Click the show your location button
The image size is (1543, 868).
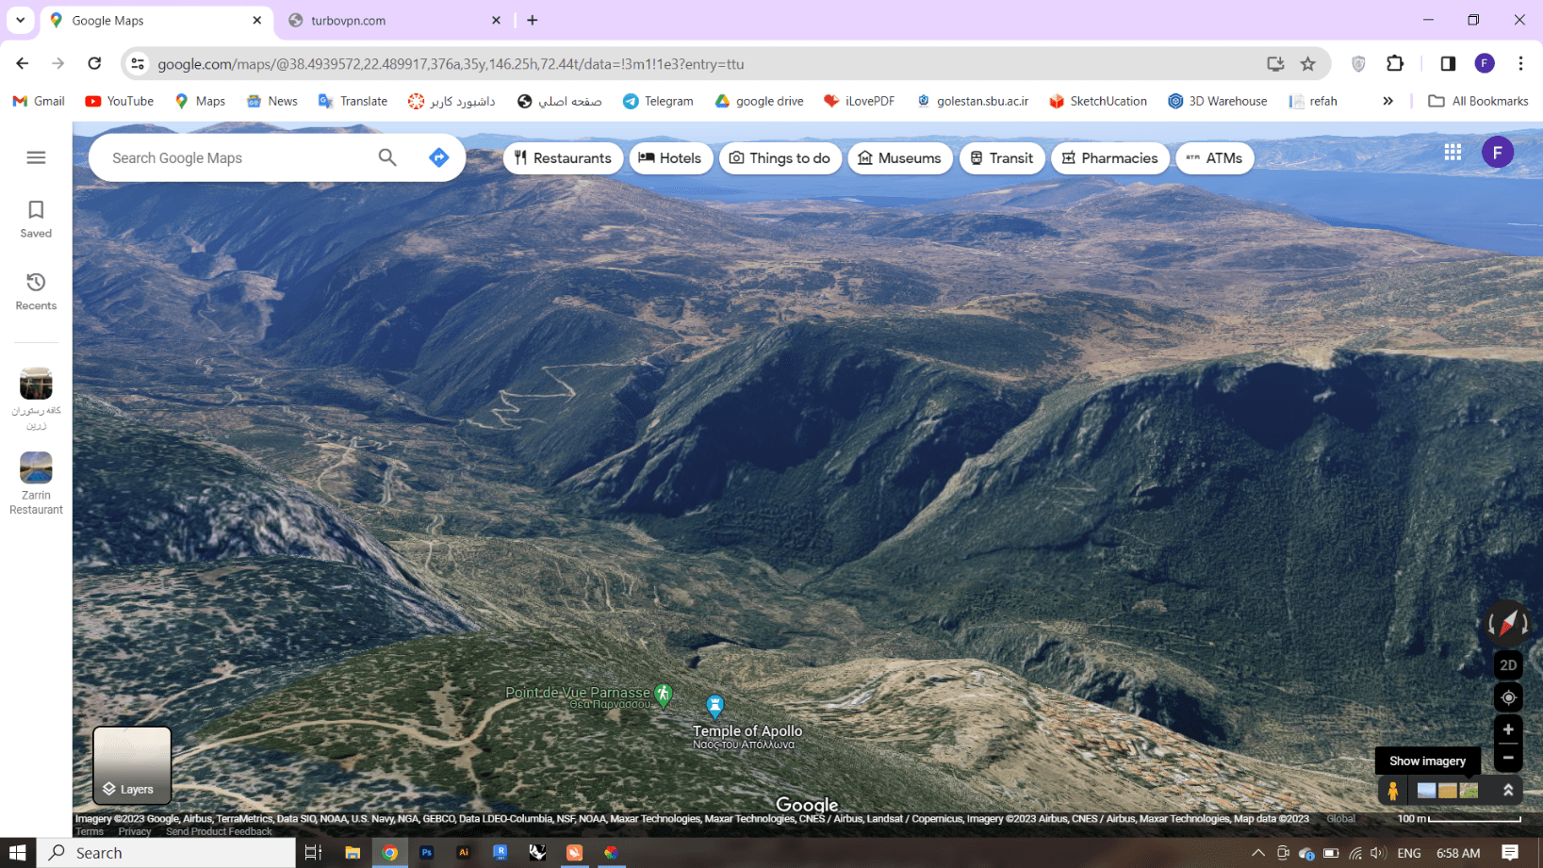(x=1508, y=697)
